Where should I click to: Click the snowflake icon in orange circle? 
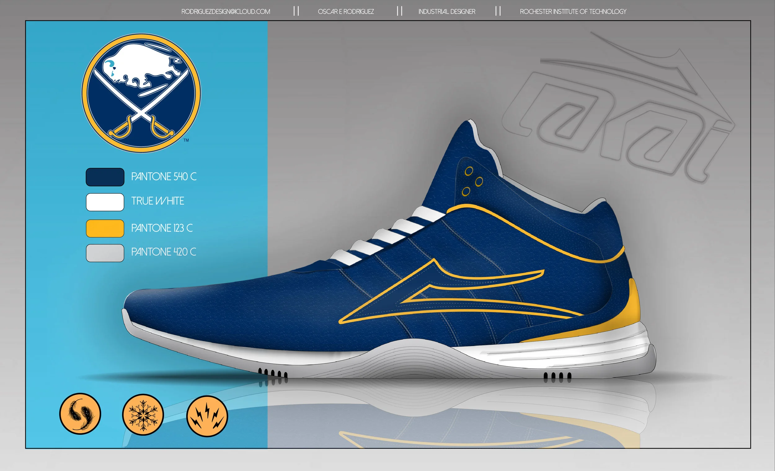pos(143,415)
